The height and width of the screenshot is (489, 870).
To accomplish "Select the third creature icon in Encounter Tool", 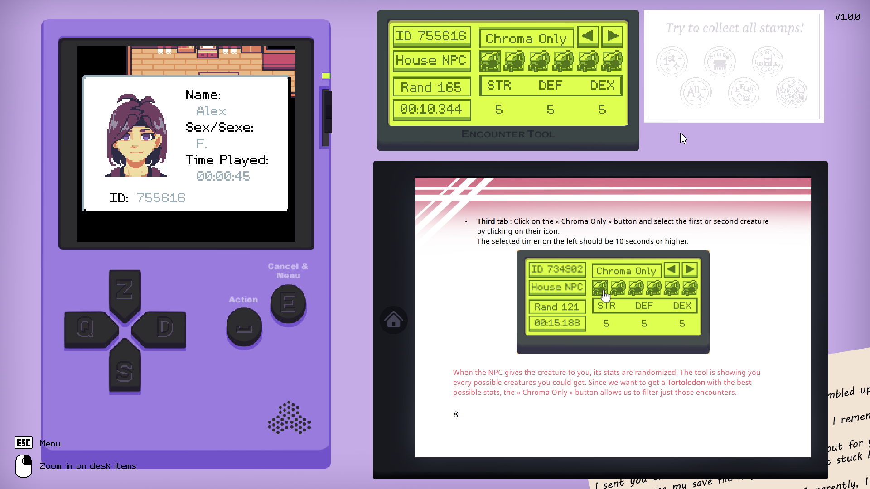I will [539, 61].
